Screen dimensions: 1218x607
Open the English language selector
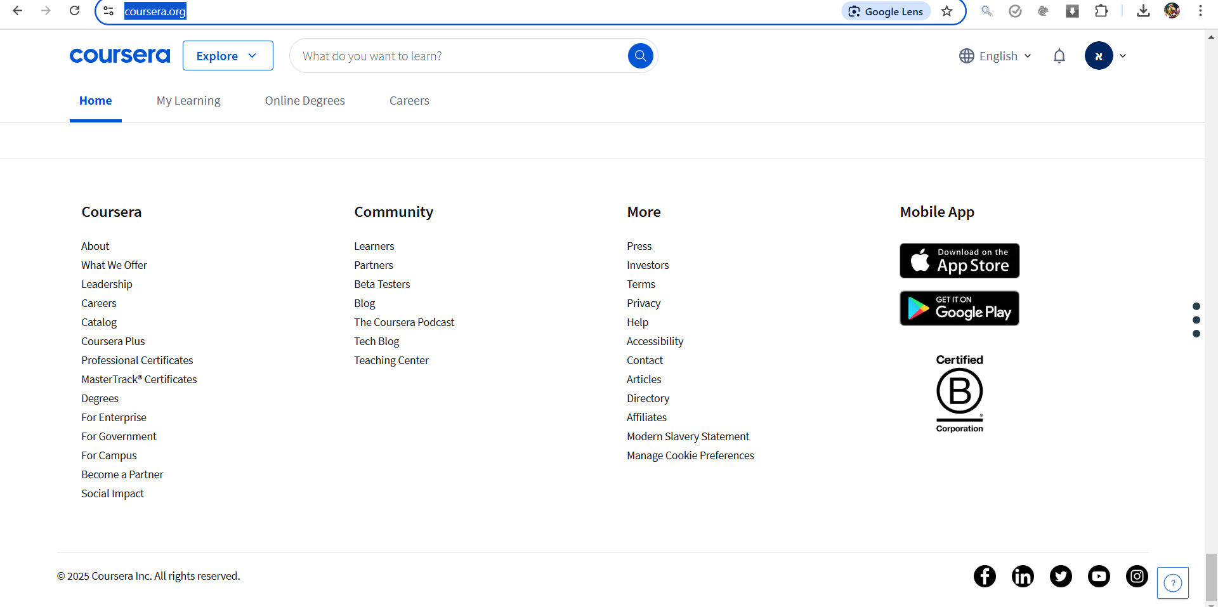pos(995,56)
